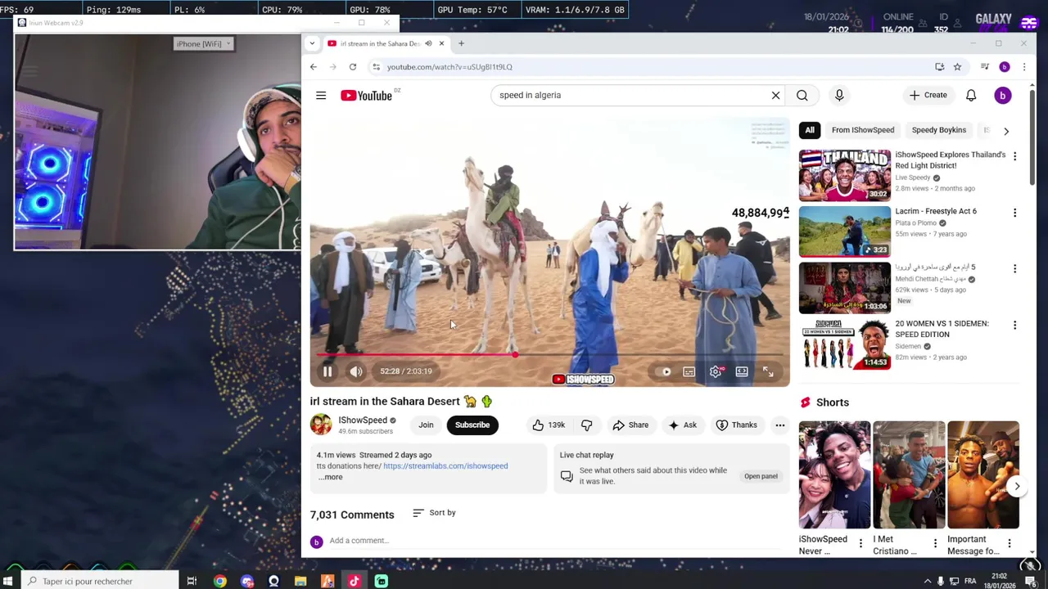Click the youtube.com address bar URL
1048x589 pixels.
(x=449, y=67)
